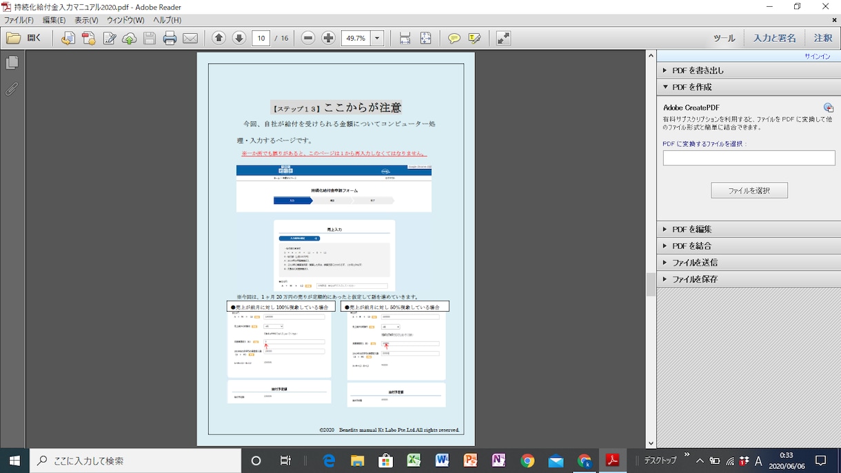Click the document scrollbar's up arrow
841x473 pixels.
(x=651, y=55)
